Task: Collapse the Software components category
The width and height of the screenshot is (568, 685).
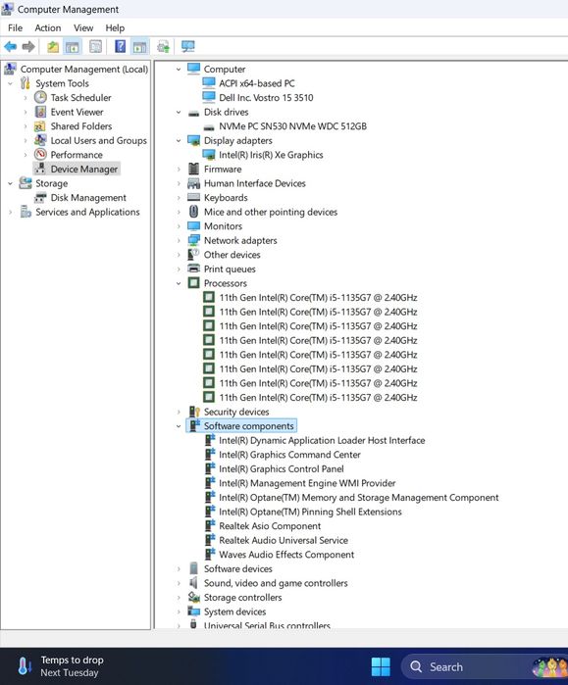Action: point(179,426)
